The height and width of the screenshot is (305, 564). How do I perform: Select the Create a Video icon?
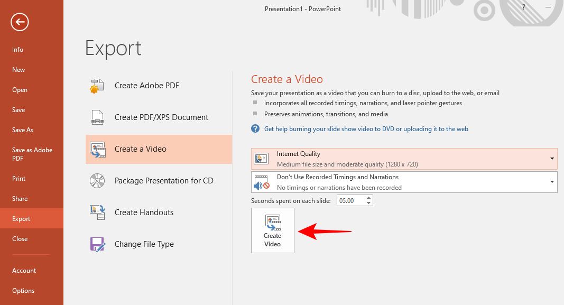[x=97, y=149]
